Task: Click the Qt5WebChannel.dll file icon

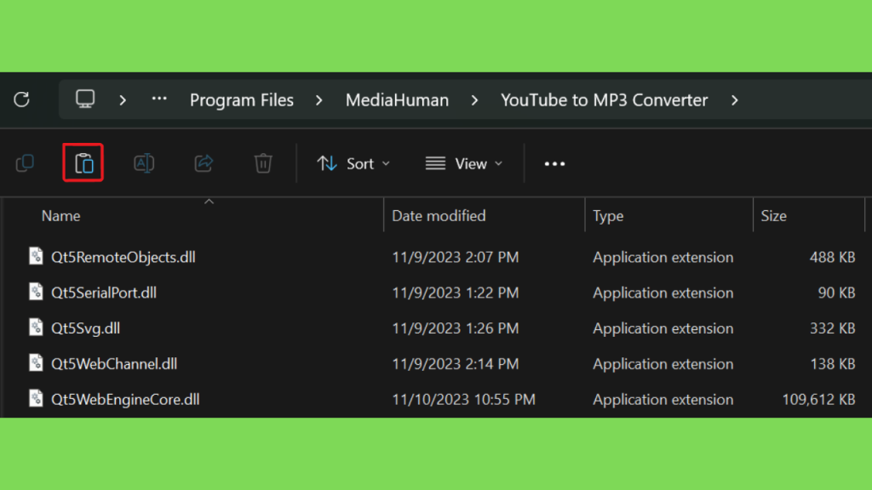Action: click(x=36, y=362)
